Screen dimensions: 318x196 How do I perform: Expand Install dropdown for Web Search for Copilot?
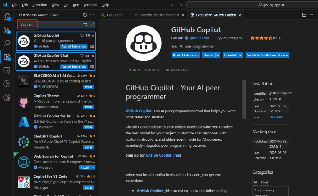pos(92,168)
